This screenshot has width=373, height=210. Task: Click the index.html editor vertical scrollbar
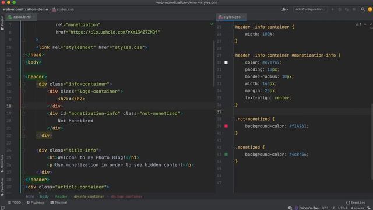click(x=214, y=64)
